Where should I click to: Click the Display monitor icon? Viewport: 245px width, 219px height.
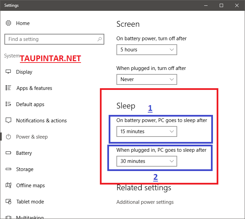coord(8,72)
